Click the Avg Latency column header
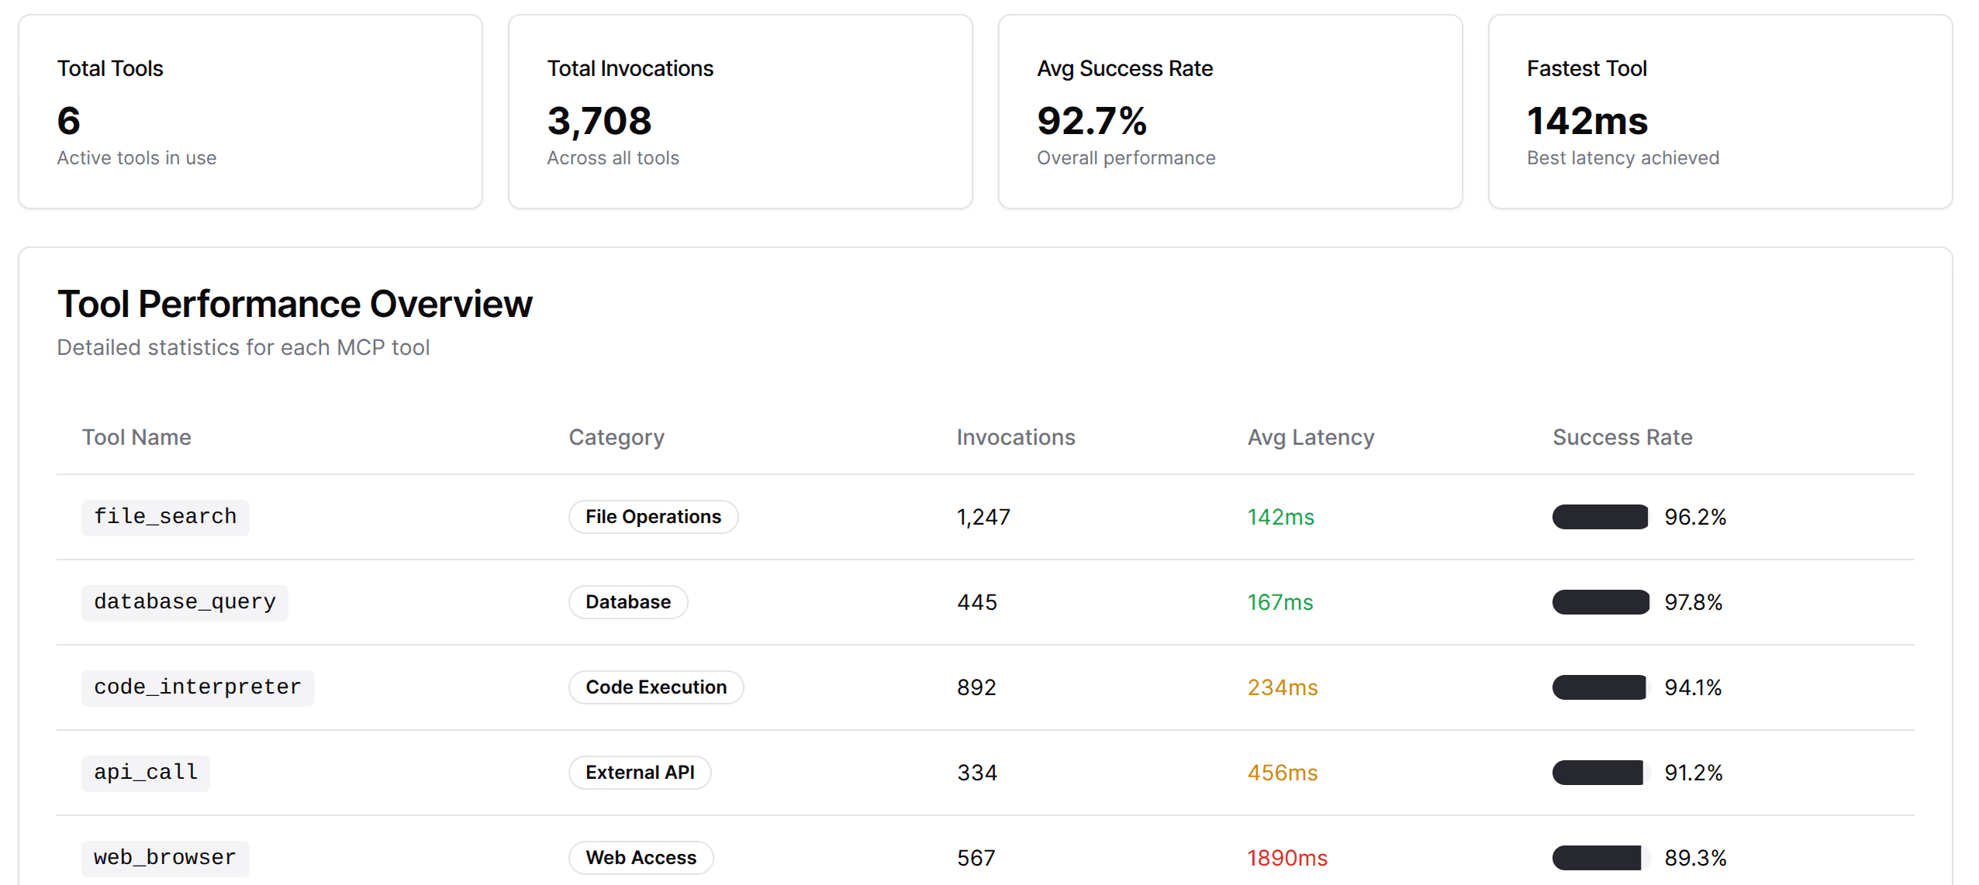This screenshot has height=885, width=1979. [1310, 437]
